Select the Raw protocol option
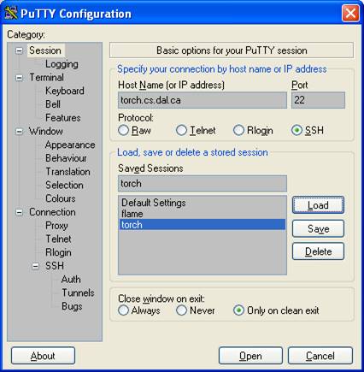The height and width of the screenshot is (372, 364). click(x=123, y=131)
